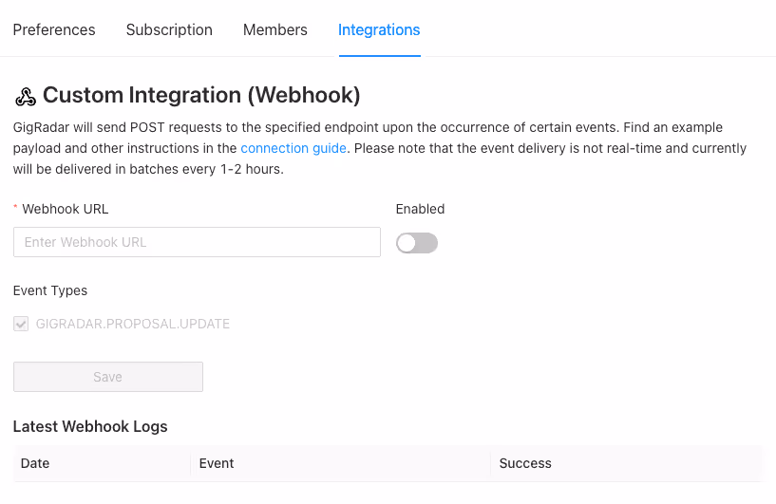The image size is (776, 504).
Task: Click the Enabled label above the switch
Action: tap(420, 209)
